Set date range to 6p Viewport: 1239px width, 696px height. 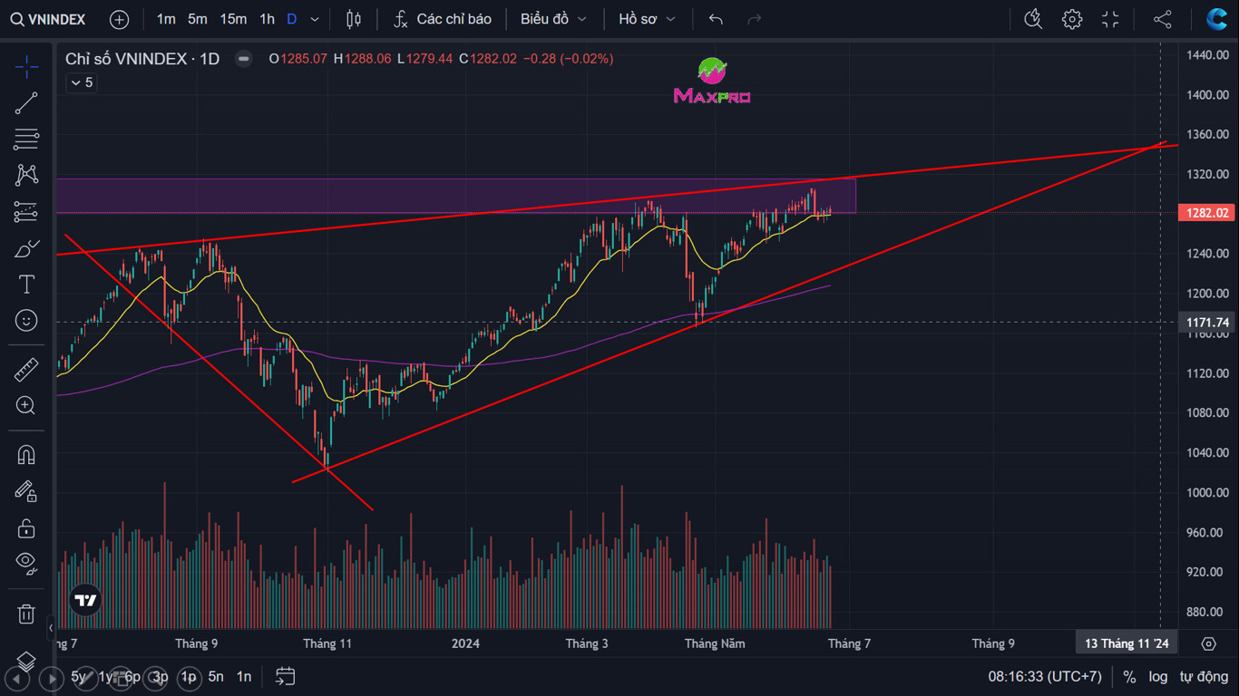tap(132, 676)
